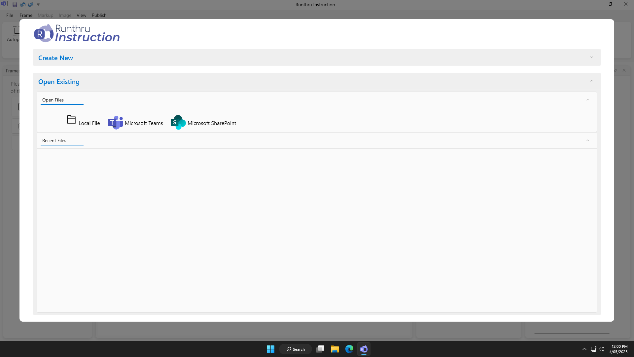This screenshot has width=634, height=357.
Task: Open File Explorer from taskbar
Action: click(335, 349)
